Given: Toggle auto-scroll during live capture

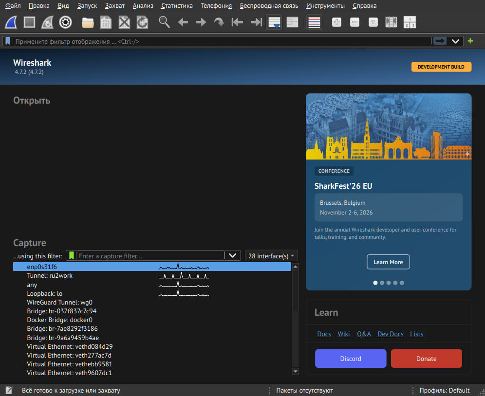Looking at the screenshot, I should 274,22.
